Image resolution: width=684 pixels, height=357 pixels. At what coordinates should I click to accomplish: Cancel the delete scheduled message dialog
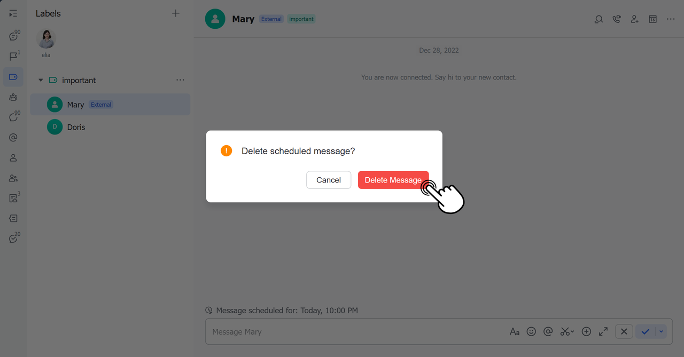[328, 180]
